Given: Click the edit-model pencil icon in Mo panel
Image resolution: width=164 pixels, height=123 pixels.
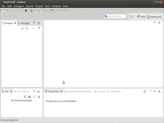Looking at the screenshot, I should (30, 97).
